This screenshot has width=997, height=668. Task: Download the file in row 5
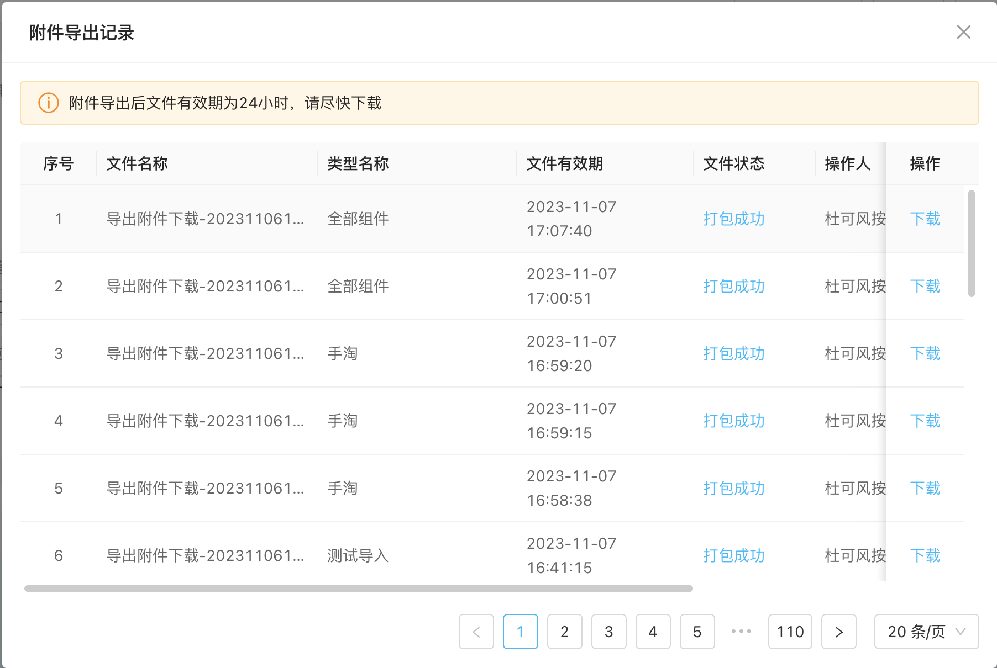pyautogui.click(x=925, y=489)
